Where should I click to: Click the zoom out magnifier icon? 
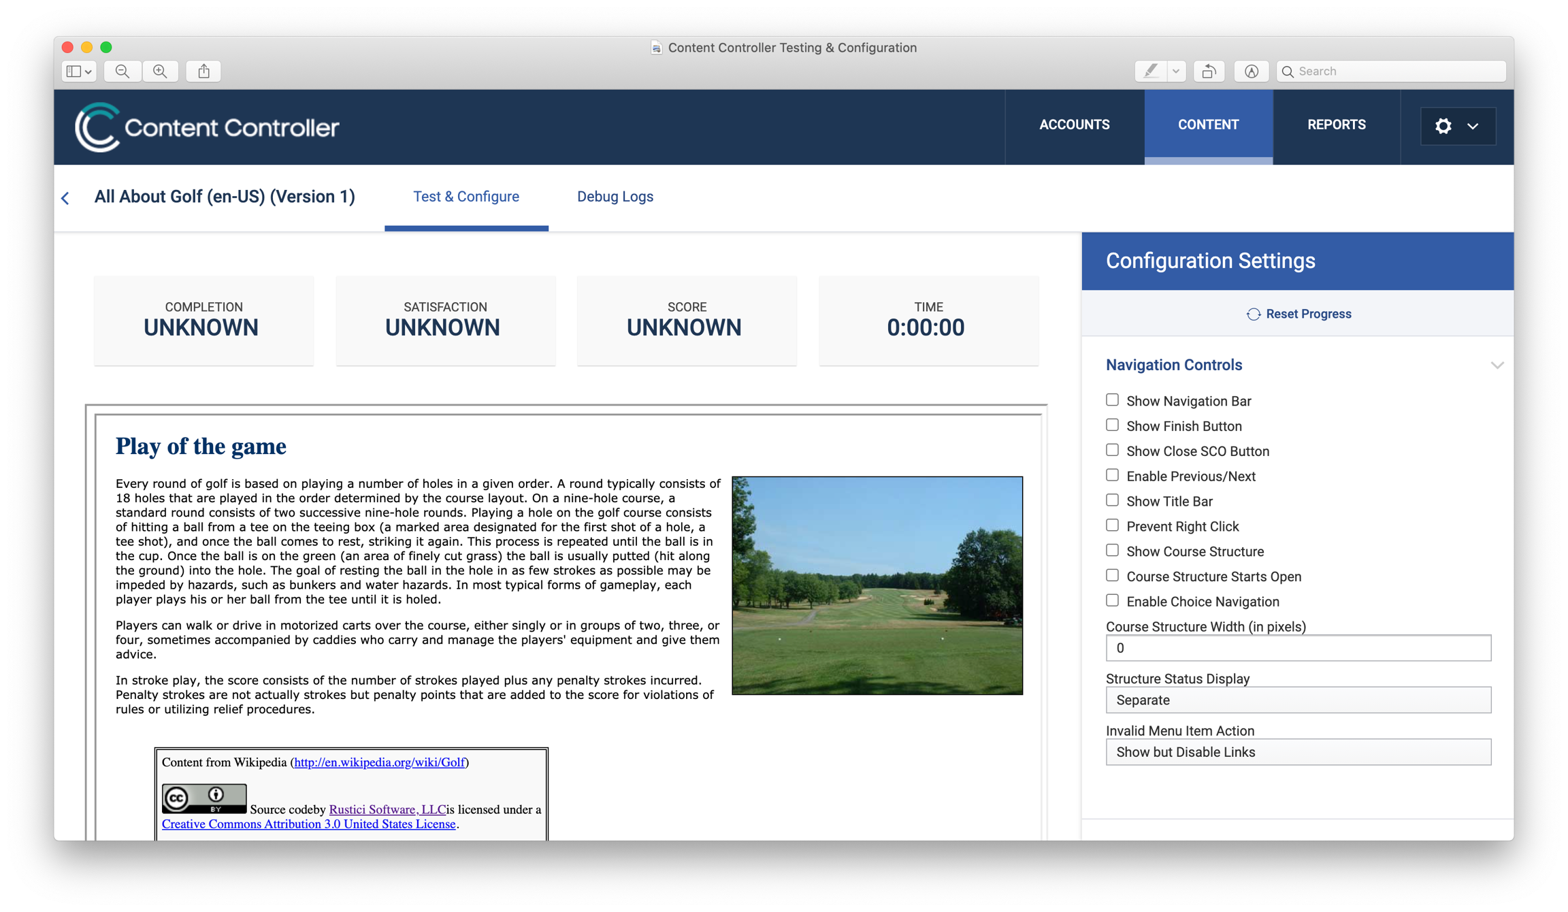click(122, 71)
